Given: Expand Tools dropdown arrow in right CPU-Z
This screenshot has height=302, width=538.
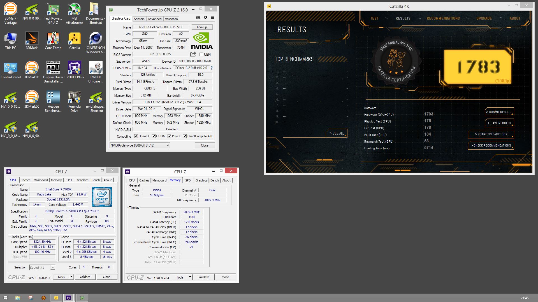Looking at the screenshot, I should (x=190, y=277).
